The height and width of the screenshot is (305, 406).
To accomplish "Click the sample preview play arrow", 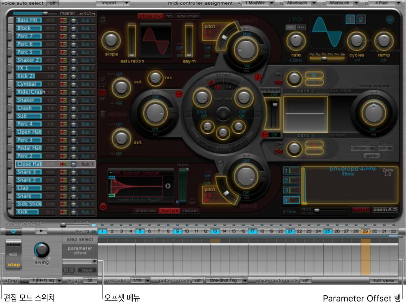I will point(168,186).
